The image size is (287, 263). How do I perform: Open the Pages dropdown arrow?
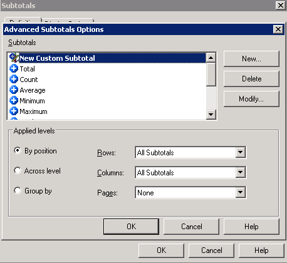[x=240, y=192]
